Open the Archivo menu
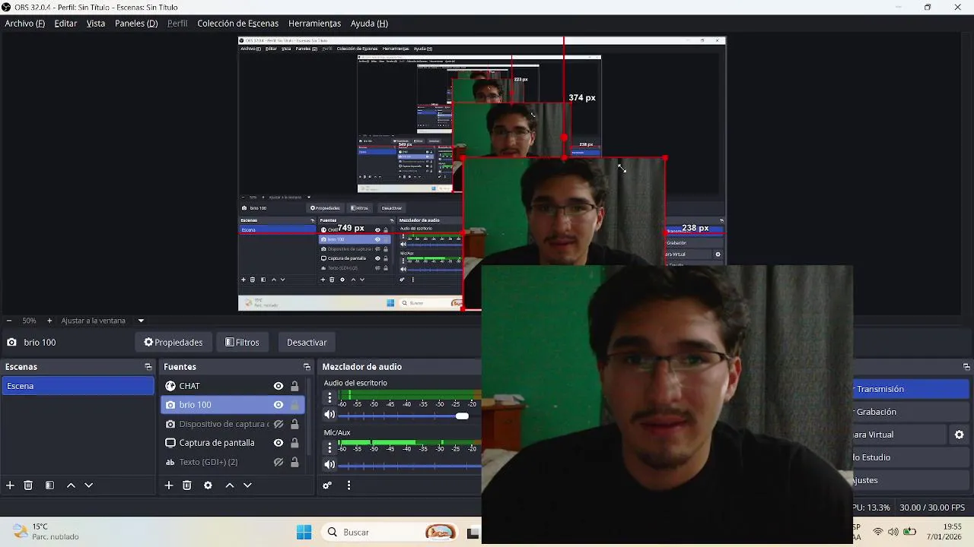 [25, 24]
